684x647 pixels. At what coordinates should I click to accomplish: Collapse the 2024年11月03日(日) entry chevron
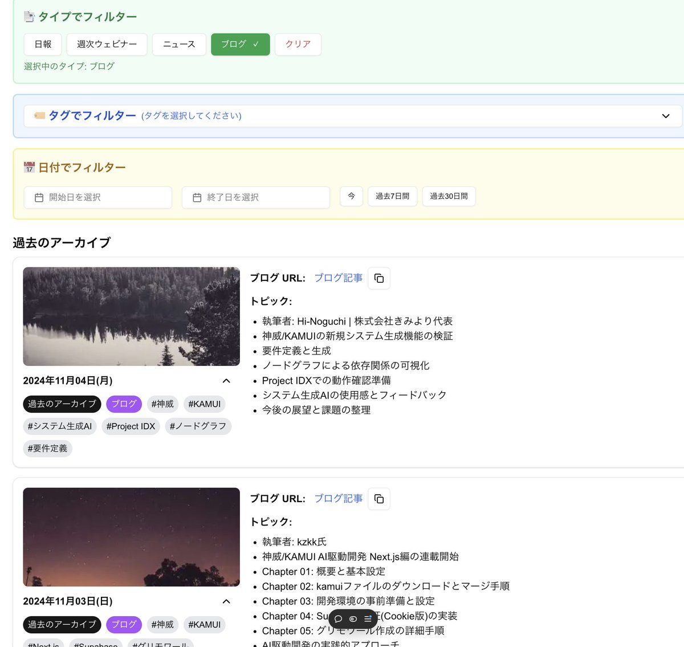[x=226, y=601]
